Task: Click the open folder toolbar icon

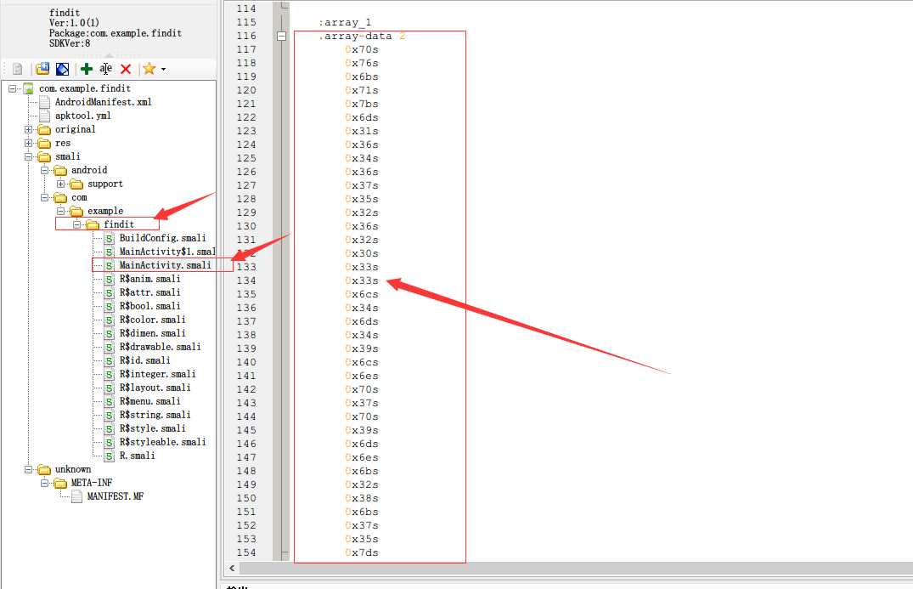Action: pyautogui.click(x=42, y=69)
